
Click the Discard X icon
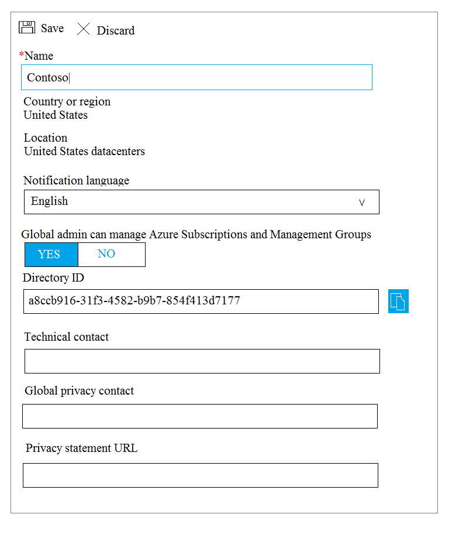[x=83, y=29]
